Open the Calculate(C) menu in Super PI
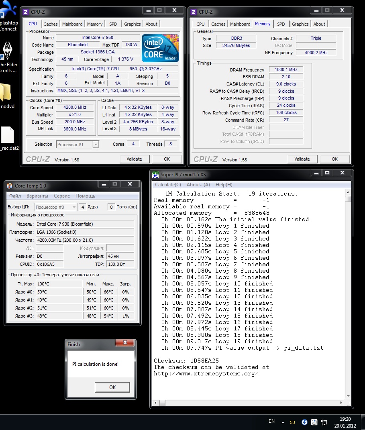The width and height of the screenshot is (365, 430). [x=168, y=185]
